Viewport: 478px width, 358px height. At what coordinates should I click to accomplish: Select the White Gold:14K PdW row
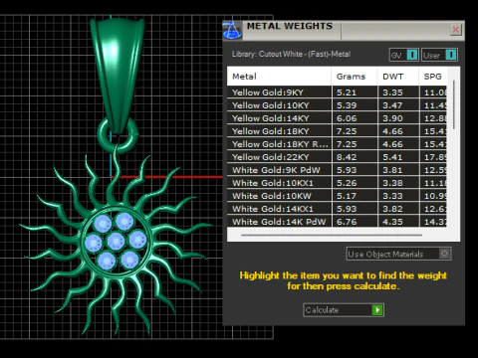tap(337, 221)
